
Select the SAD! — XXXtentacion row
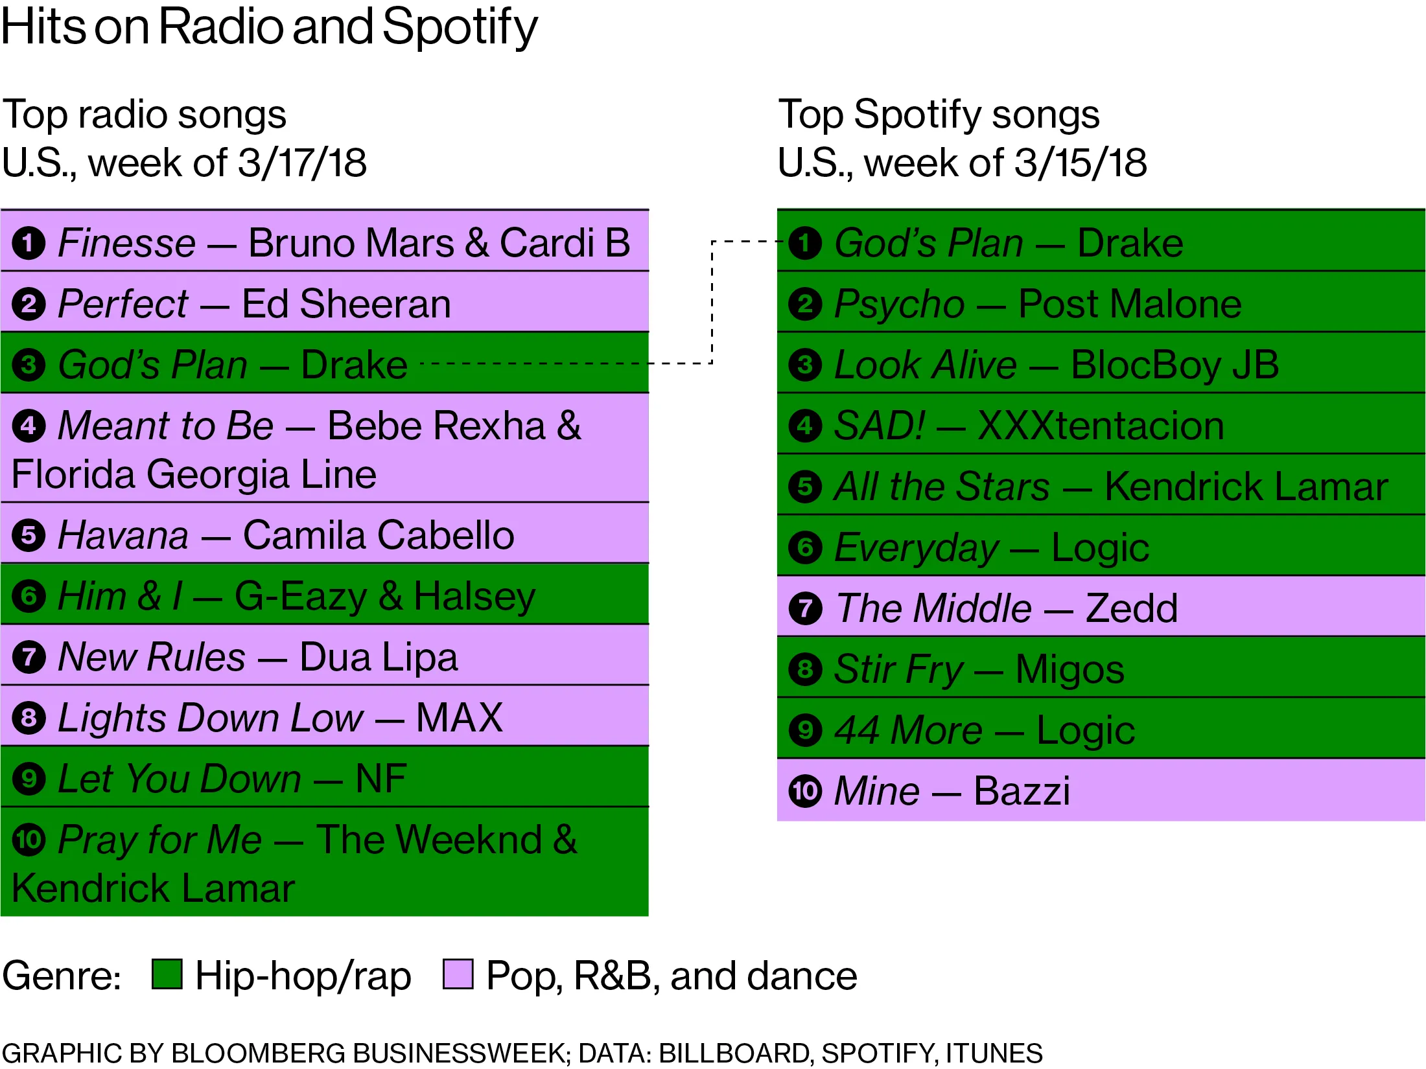1101,425
